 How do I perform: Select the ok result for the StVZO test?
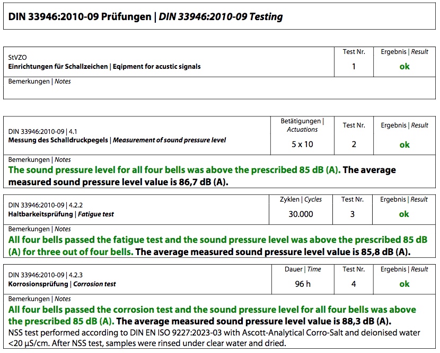(404, 67)
